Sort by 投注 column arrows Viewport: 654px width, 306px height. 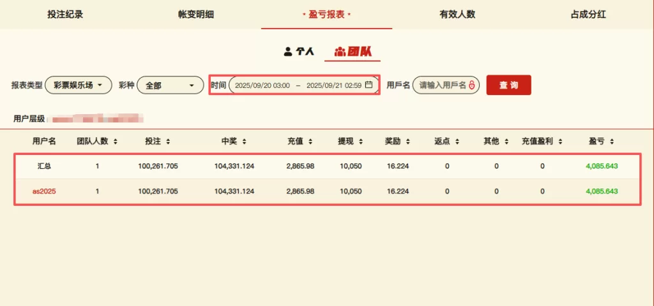167,141
